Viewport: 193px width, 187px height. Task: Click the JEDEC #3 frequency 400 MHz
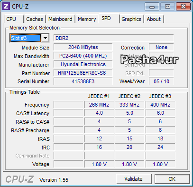[160, 105]
